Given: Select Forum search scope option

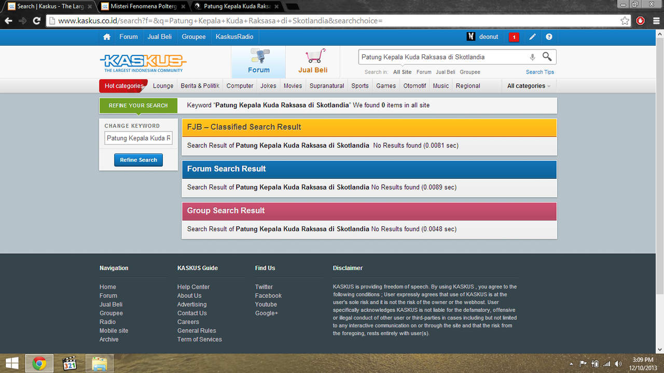Looking at the screenshot, I should pos(424,72).
